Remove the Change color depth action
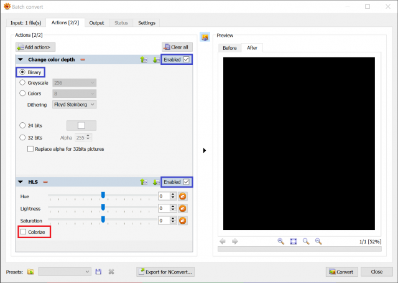This screenshot has width=398, height=283. click(x=83, y=60)
